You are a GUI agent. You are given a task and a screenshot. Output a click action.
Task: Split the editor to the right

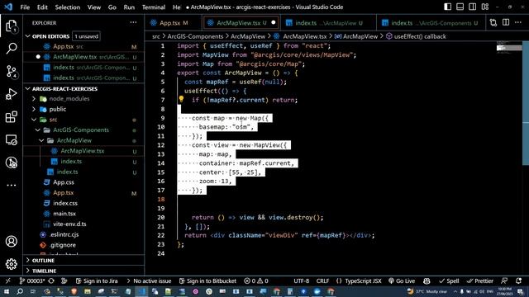[506, 22]
